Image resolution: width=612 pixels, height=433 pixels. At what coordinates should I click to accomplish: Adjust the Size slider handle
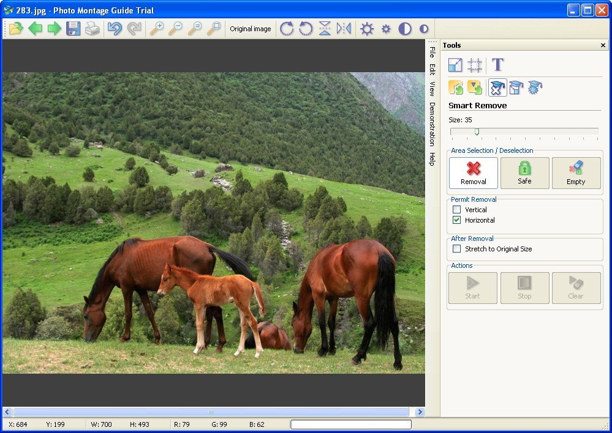click(x=477, y=131)
